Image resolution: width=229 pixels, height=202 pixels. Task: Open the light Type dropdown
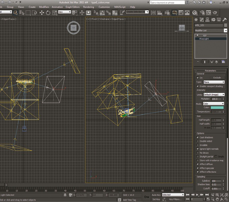[214, 82]
